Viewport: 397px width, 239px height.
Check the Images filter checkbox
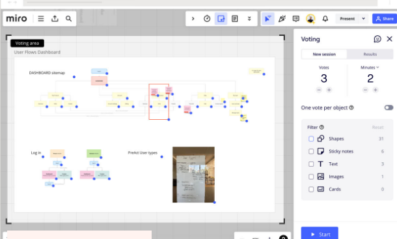click(311, 176)
